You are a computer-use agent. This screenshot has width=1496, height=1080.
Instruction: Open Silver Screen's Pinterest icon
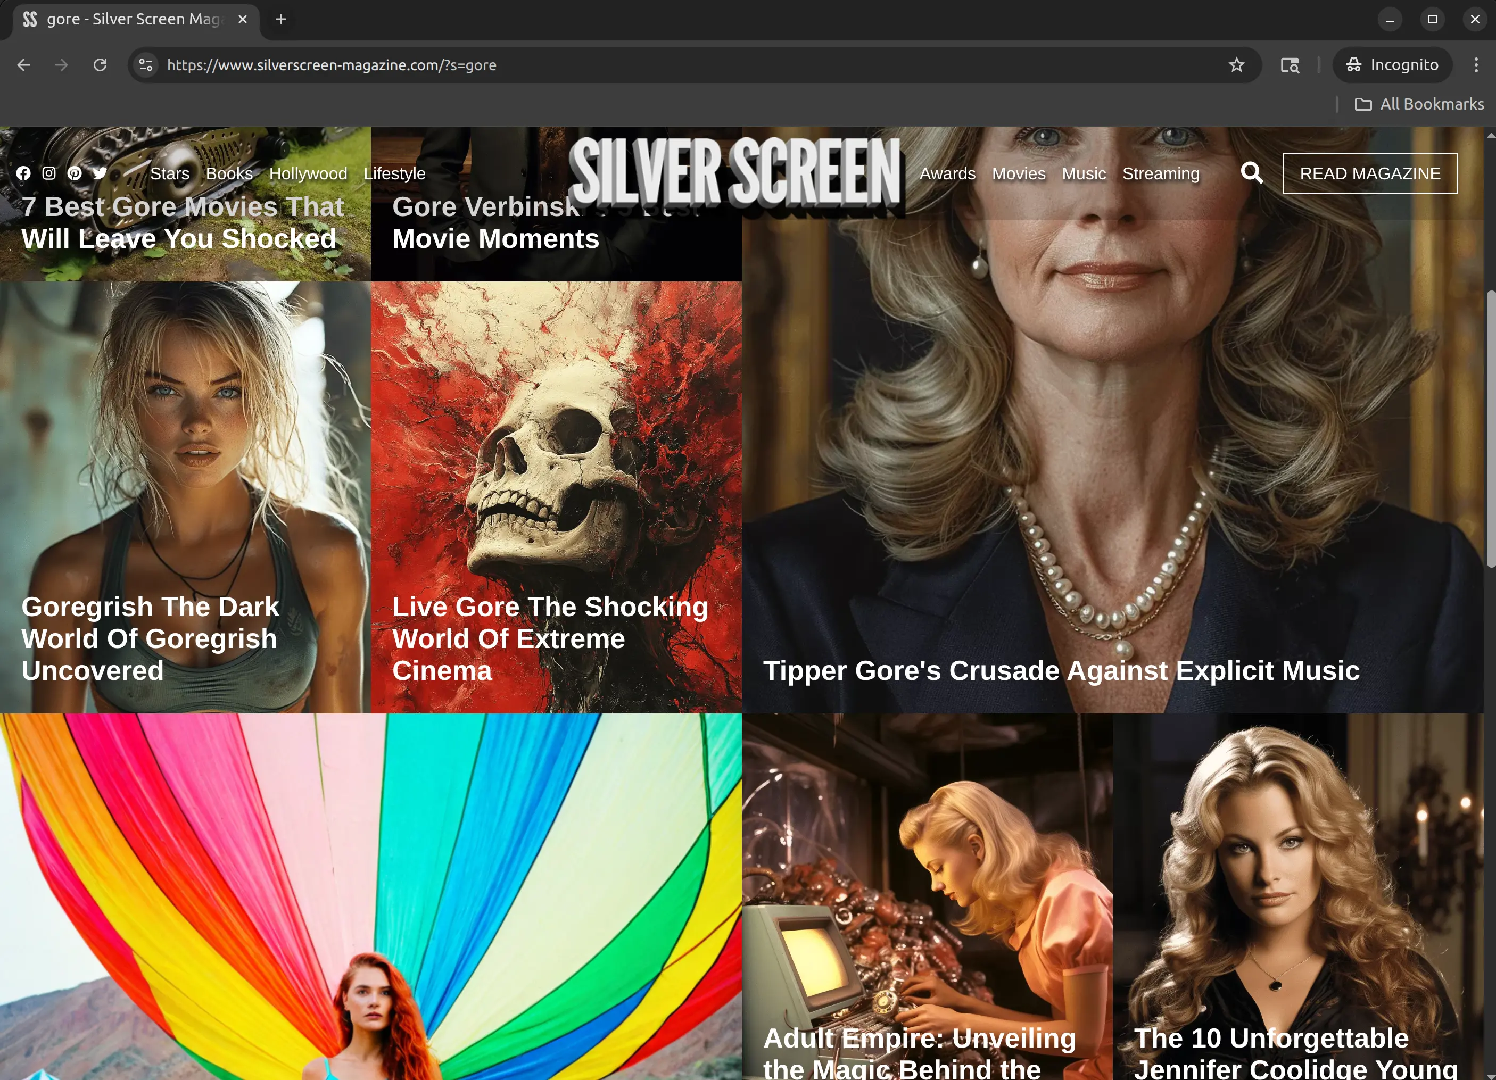coord(75,173)
